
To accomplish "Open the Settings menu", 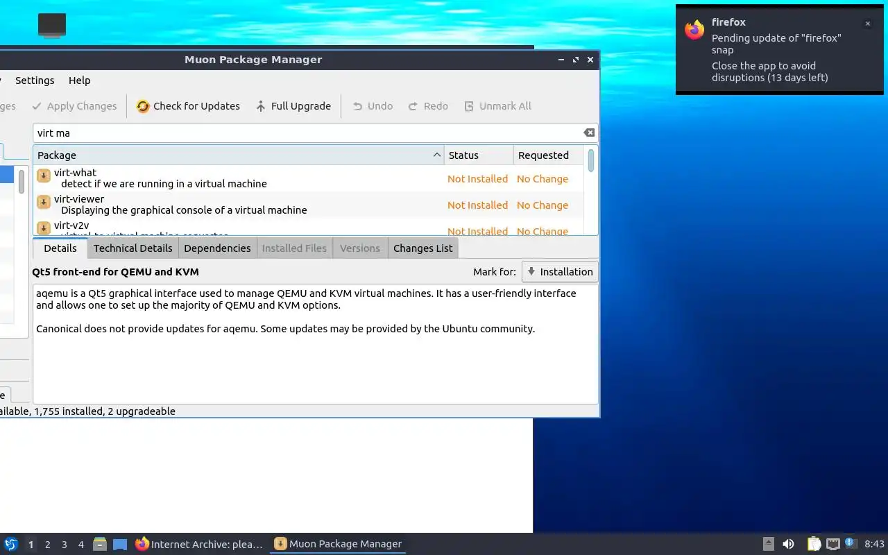I will pyautogui.click(x=35, y=80).
